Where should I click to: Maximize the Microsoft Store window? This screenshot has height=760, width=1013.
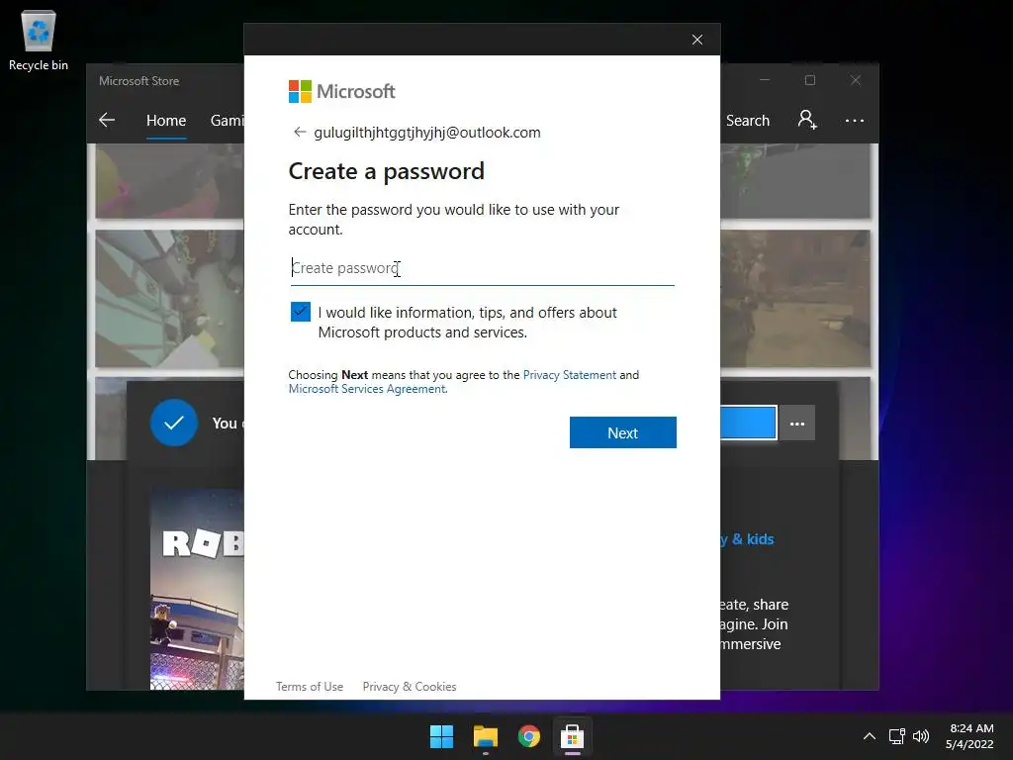pyautogui.click(x=809, y=80)
